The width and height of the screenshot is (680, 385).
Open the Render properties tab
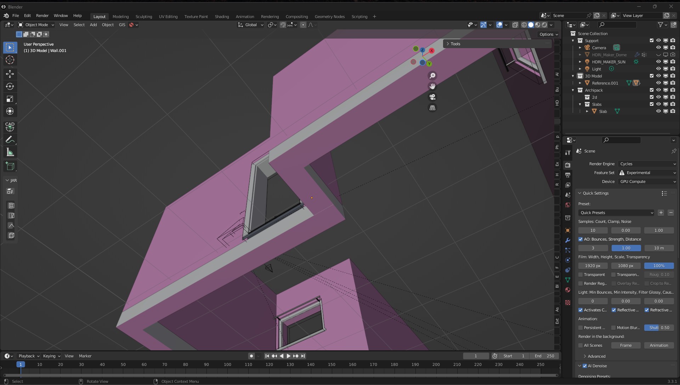(568, 165)
